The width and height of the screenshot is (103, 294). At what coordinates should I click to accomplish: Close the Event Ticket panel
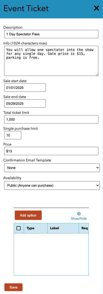tap(96, 8)
